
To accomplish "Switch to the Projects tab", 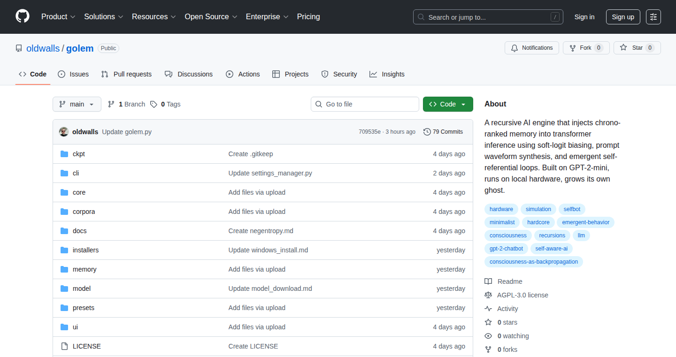I will tap(290, 74).
